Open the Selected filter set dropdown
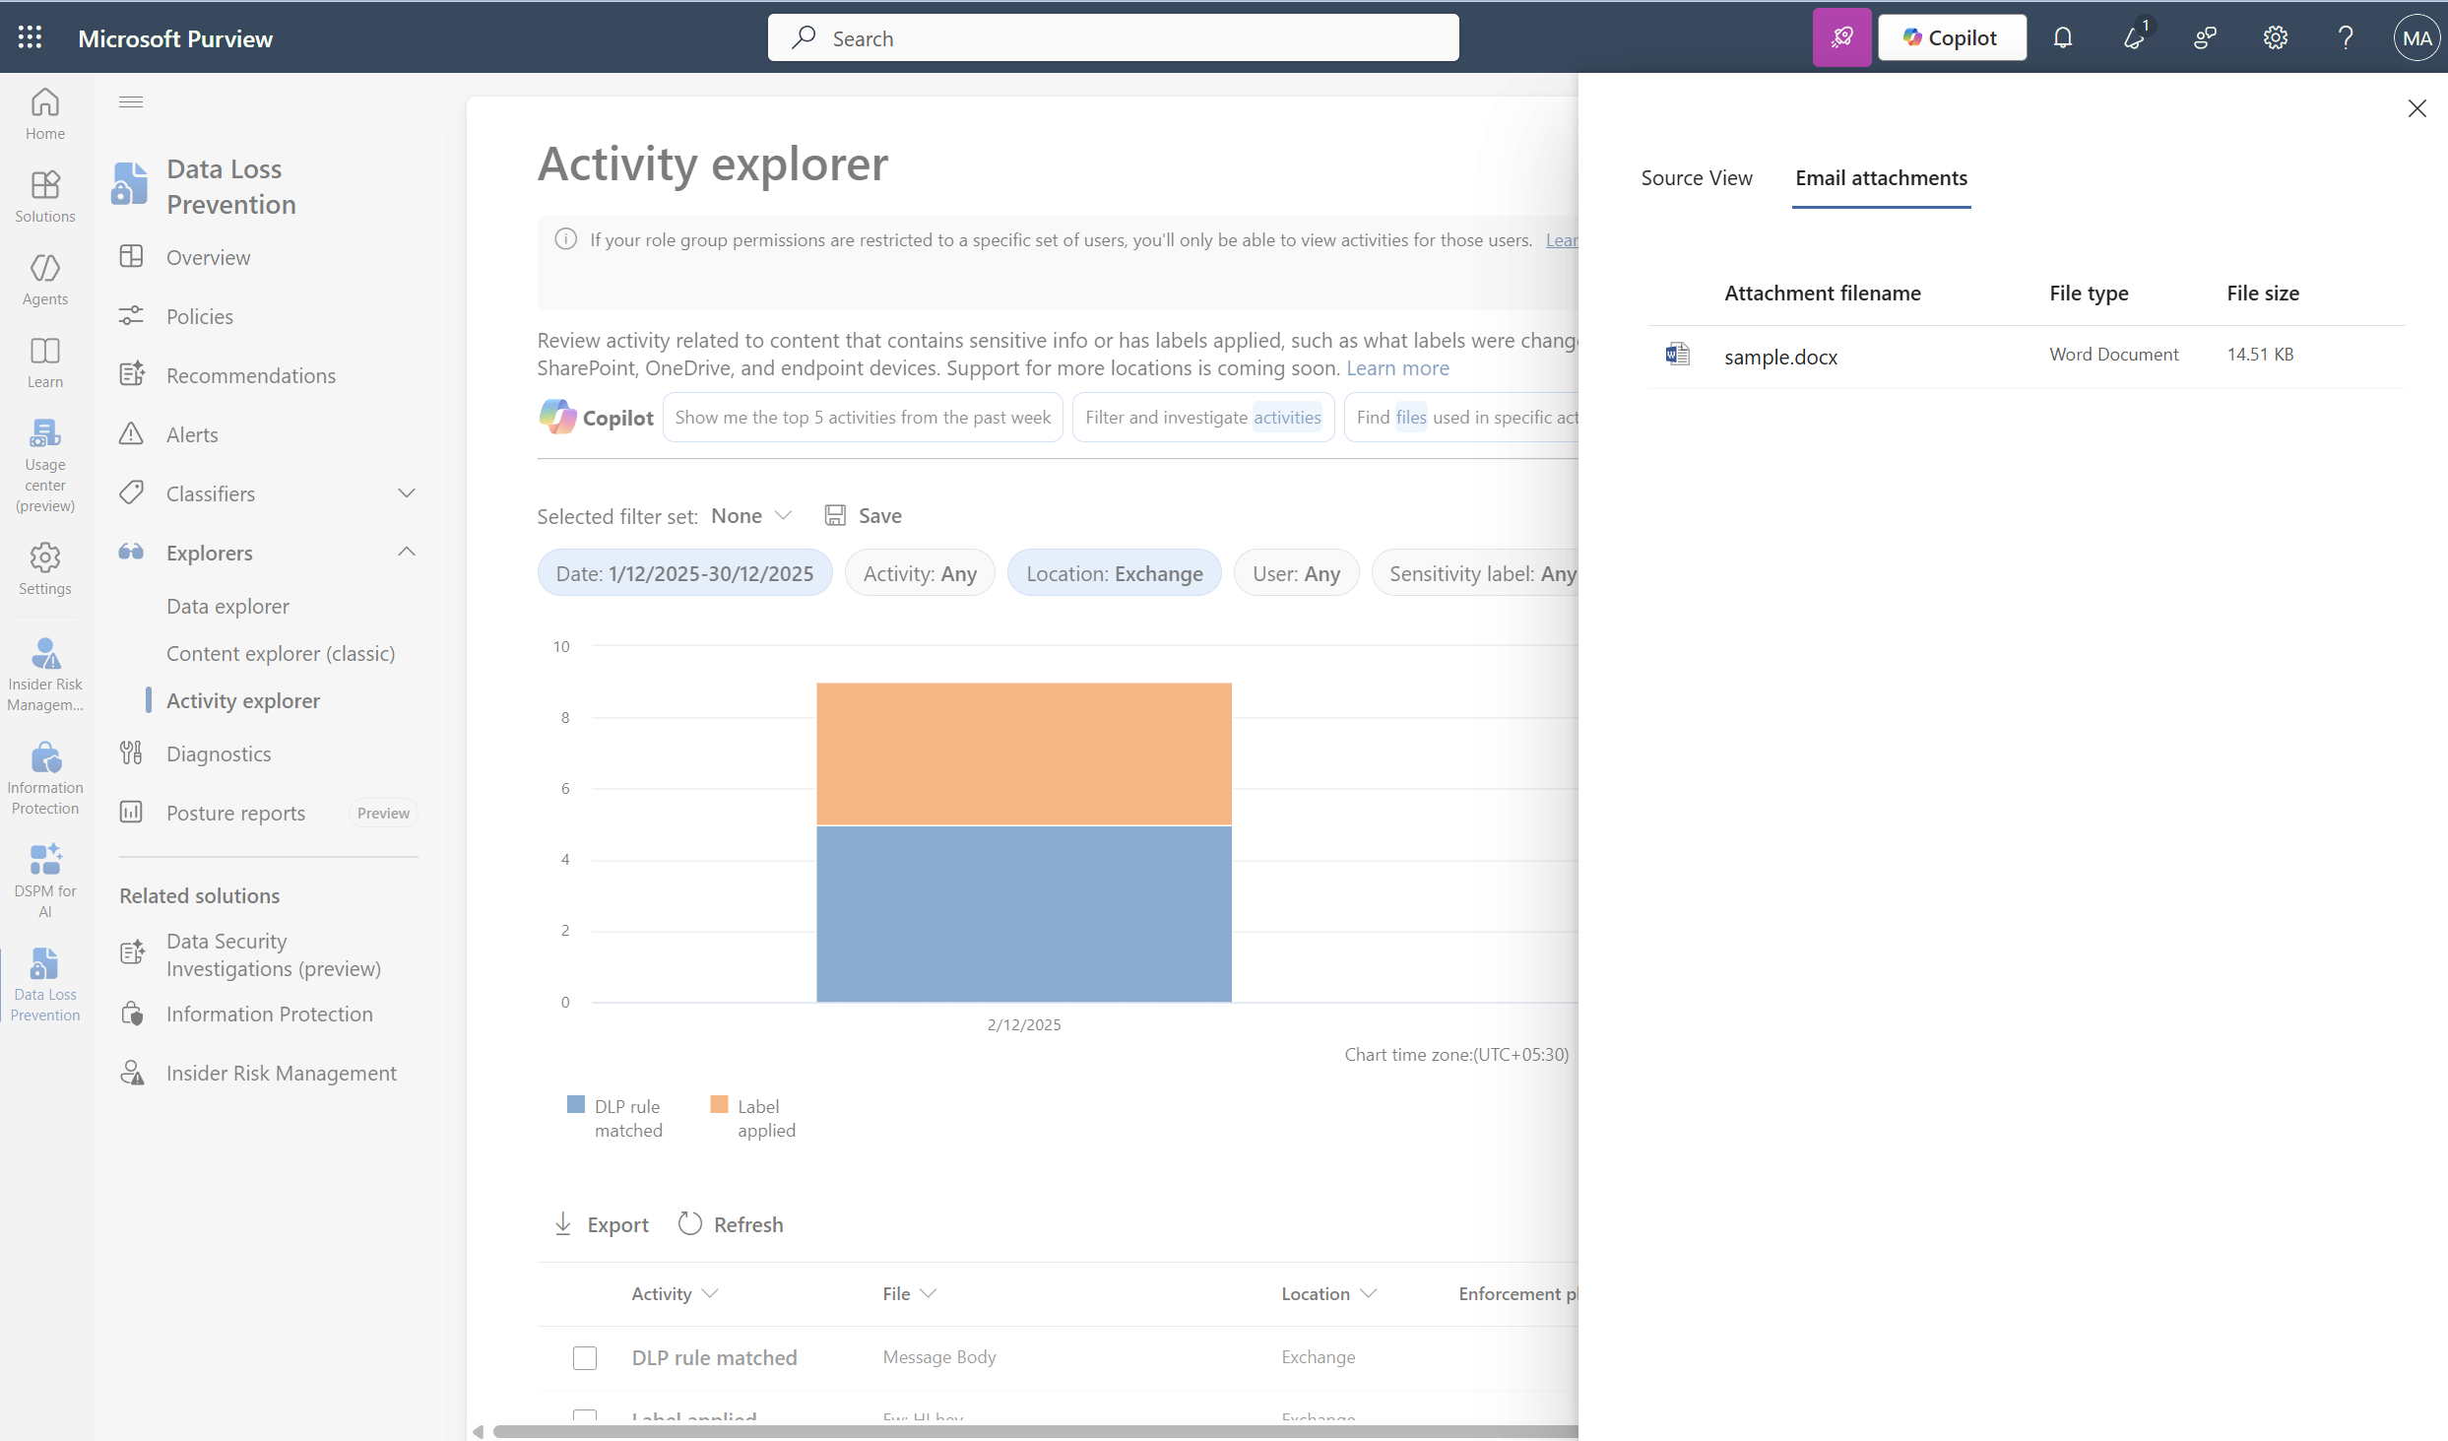The image size is (2448, 1441). click(x=751, y=515)
